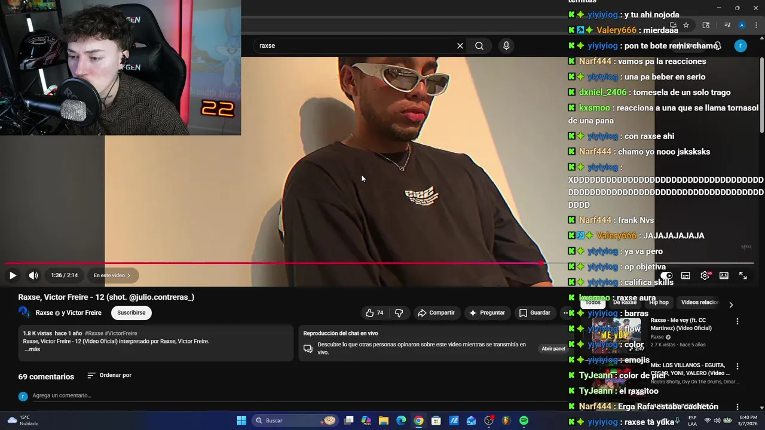This screenshot has height=430, width=765.
Task: Open the Chrome three-dot menu
Action: tap(755, 25)
